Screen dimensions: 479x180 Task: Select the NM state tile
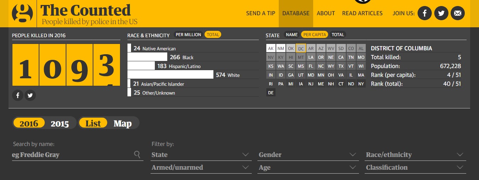click(x=281, y=48)
